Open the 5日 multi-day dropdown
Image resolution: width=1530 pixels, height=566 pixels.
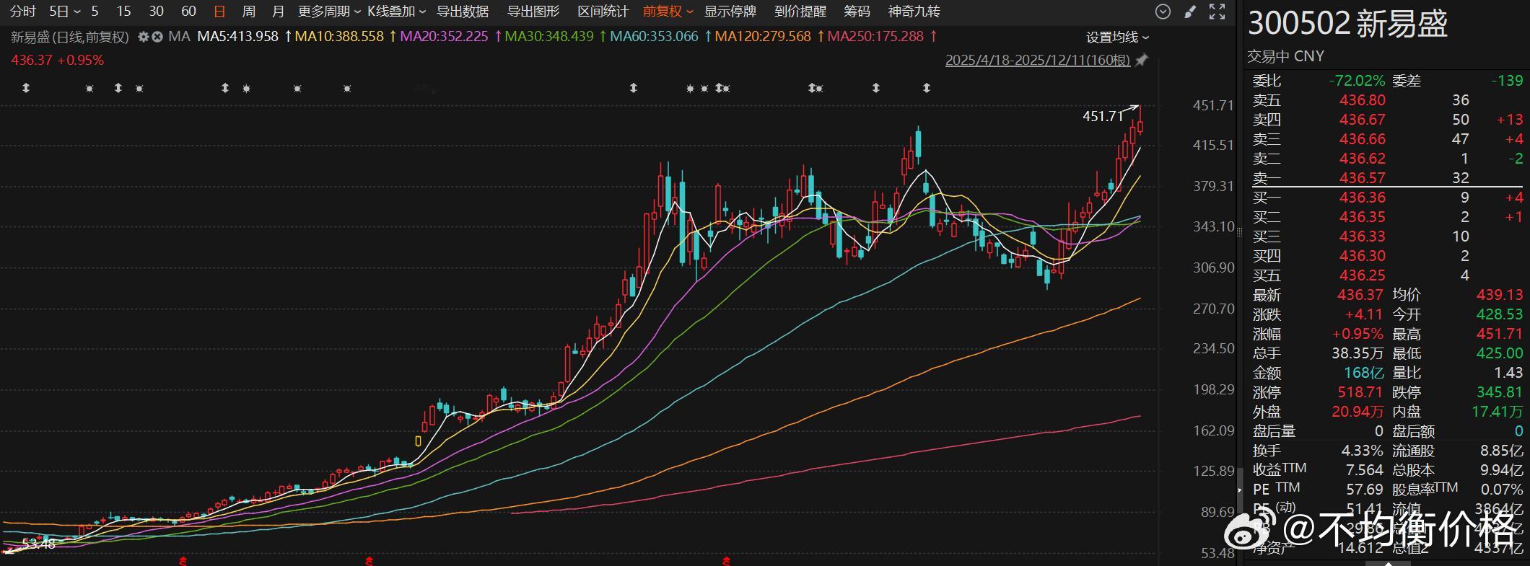[65, 12]
